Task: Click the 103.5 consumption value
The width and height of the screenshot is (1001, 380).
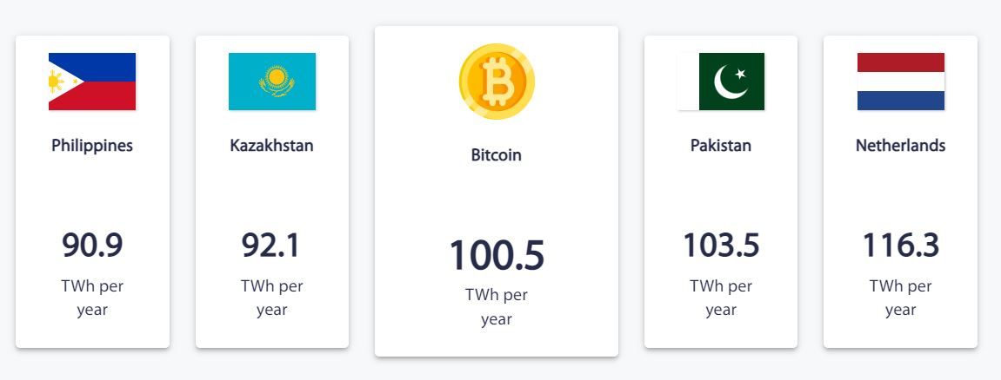Action: (x=721, y=245)
